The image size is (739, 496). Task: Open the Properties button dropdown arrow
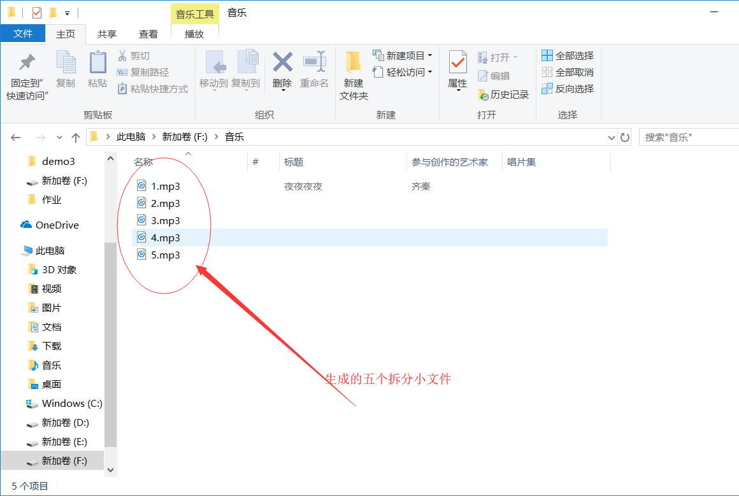tap(458, 90)
